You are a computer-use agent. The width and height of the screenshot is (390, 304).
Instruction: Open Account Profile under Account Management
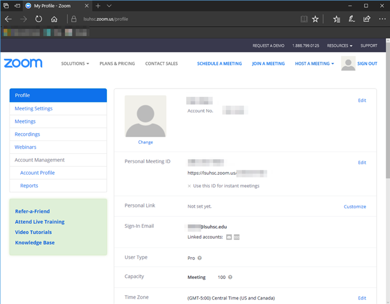(37, 173)
